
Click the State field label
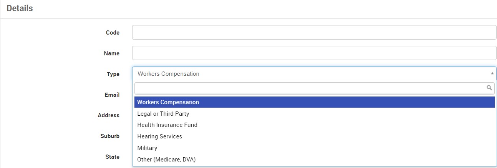click(x=112, y=157)
